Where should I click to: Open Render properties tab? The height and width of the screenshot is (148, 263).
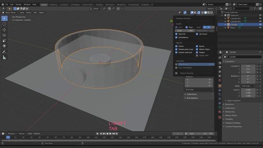pos(220,63)
